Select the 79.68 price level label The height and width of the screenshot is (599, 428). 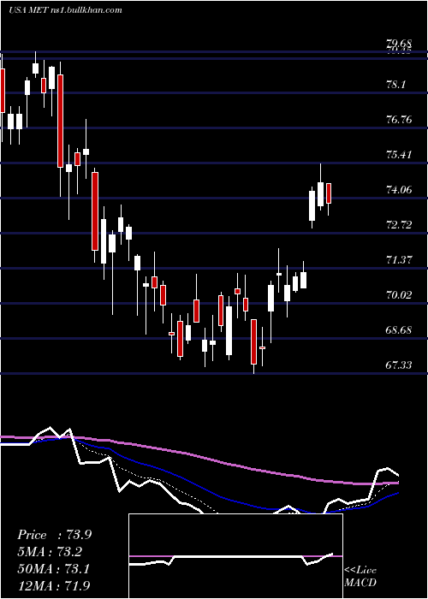pos(399,44)
